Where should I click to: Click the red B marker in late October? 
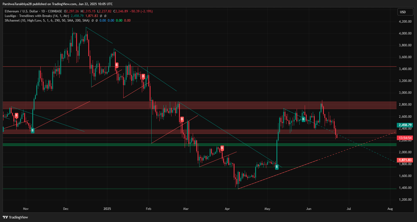pyautogui.click(x=16, y=116)
